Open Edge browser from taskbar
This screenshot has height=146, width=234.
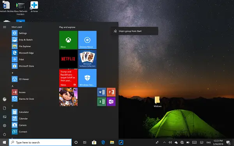pyautogui.click(x=103, y=142)
